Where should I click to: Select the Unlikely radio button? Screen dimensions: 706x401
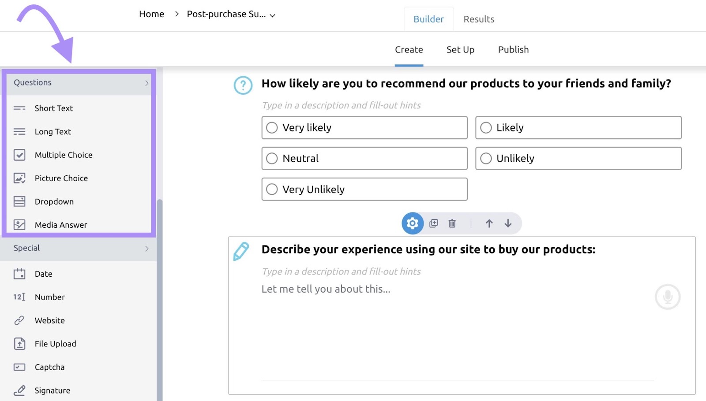486,158
